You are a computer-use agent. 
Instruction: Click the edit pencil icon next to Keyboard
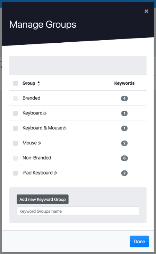(45, 113)
